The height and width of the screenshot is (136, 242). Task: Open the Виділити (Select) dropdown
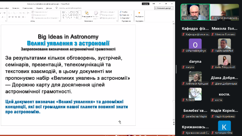pyautogui.click(x=125, y=18)
